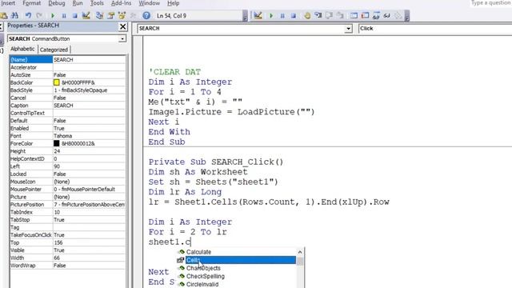
Task: Click the Step Over debug icon
Action: pyautogui.click(x=329, y=15)
